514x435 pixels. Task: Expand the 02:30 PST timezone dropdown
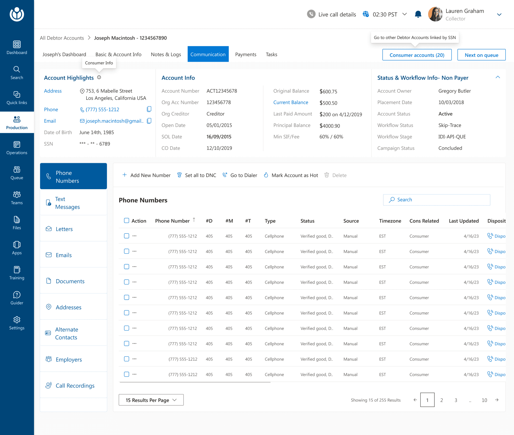pos(405,14)
